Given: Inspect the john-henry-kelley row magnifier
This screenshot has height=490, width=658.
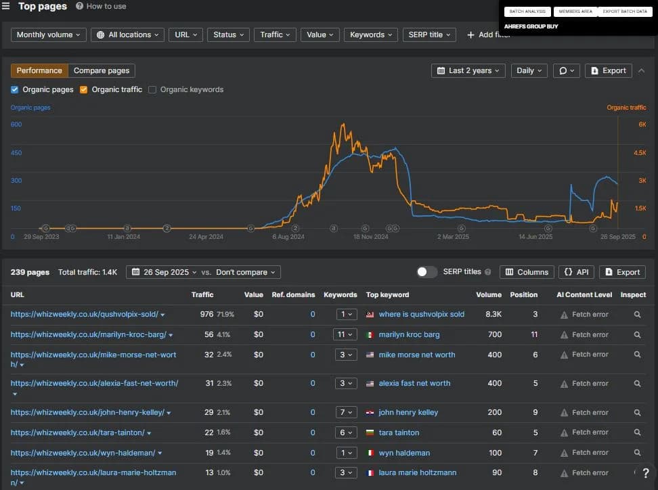Looking at the screenshot, I should tap(637, 412).
